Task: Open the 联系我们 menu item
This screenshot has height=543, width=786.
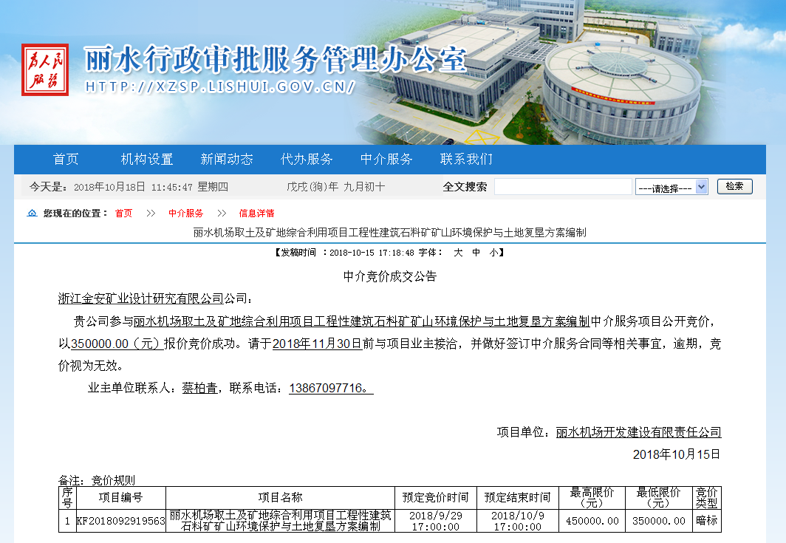Action: point(466,159)
